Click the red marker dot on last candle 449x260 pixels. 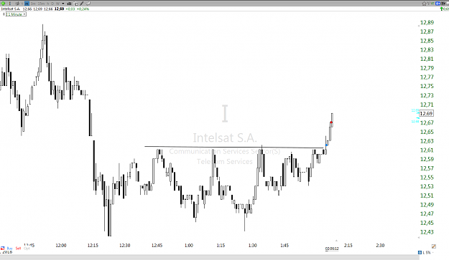331,122
